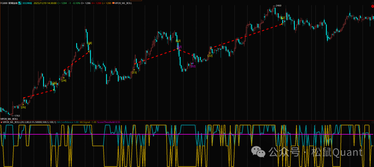Click the magenta [22] signal marker below candles

(193, 66)
